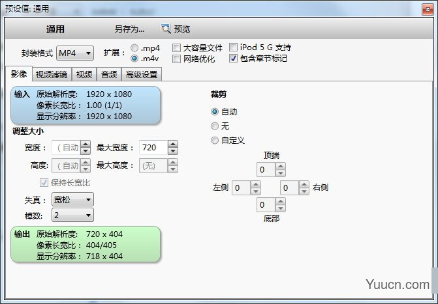Increase 最大宽度 with up arrow
Viewport: 438px width, 304px height.
(173, 144)
